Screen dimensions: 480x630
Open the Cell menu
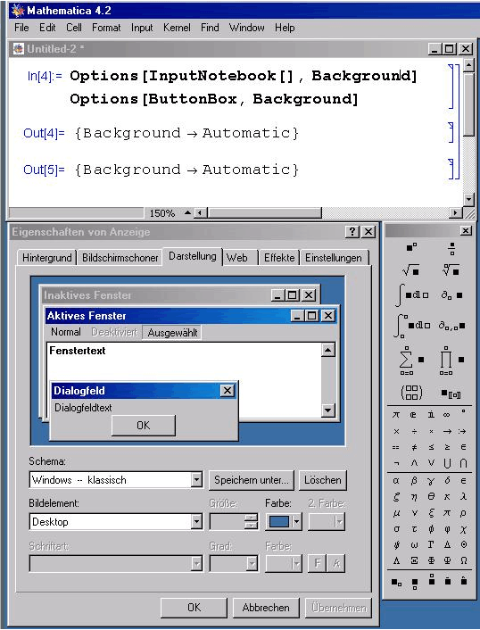click(x=73, y=28)
